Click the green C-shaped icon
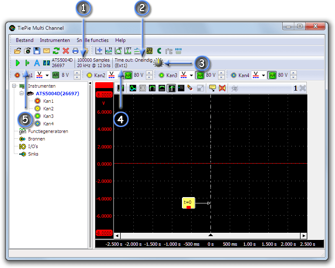 (159, 51)
